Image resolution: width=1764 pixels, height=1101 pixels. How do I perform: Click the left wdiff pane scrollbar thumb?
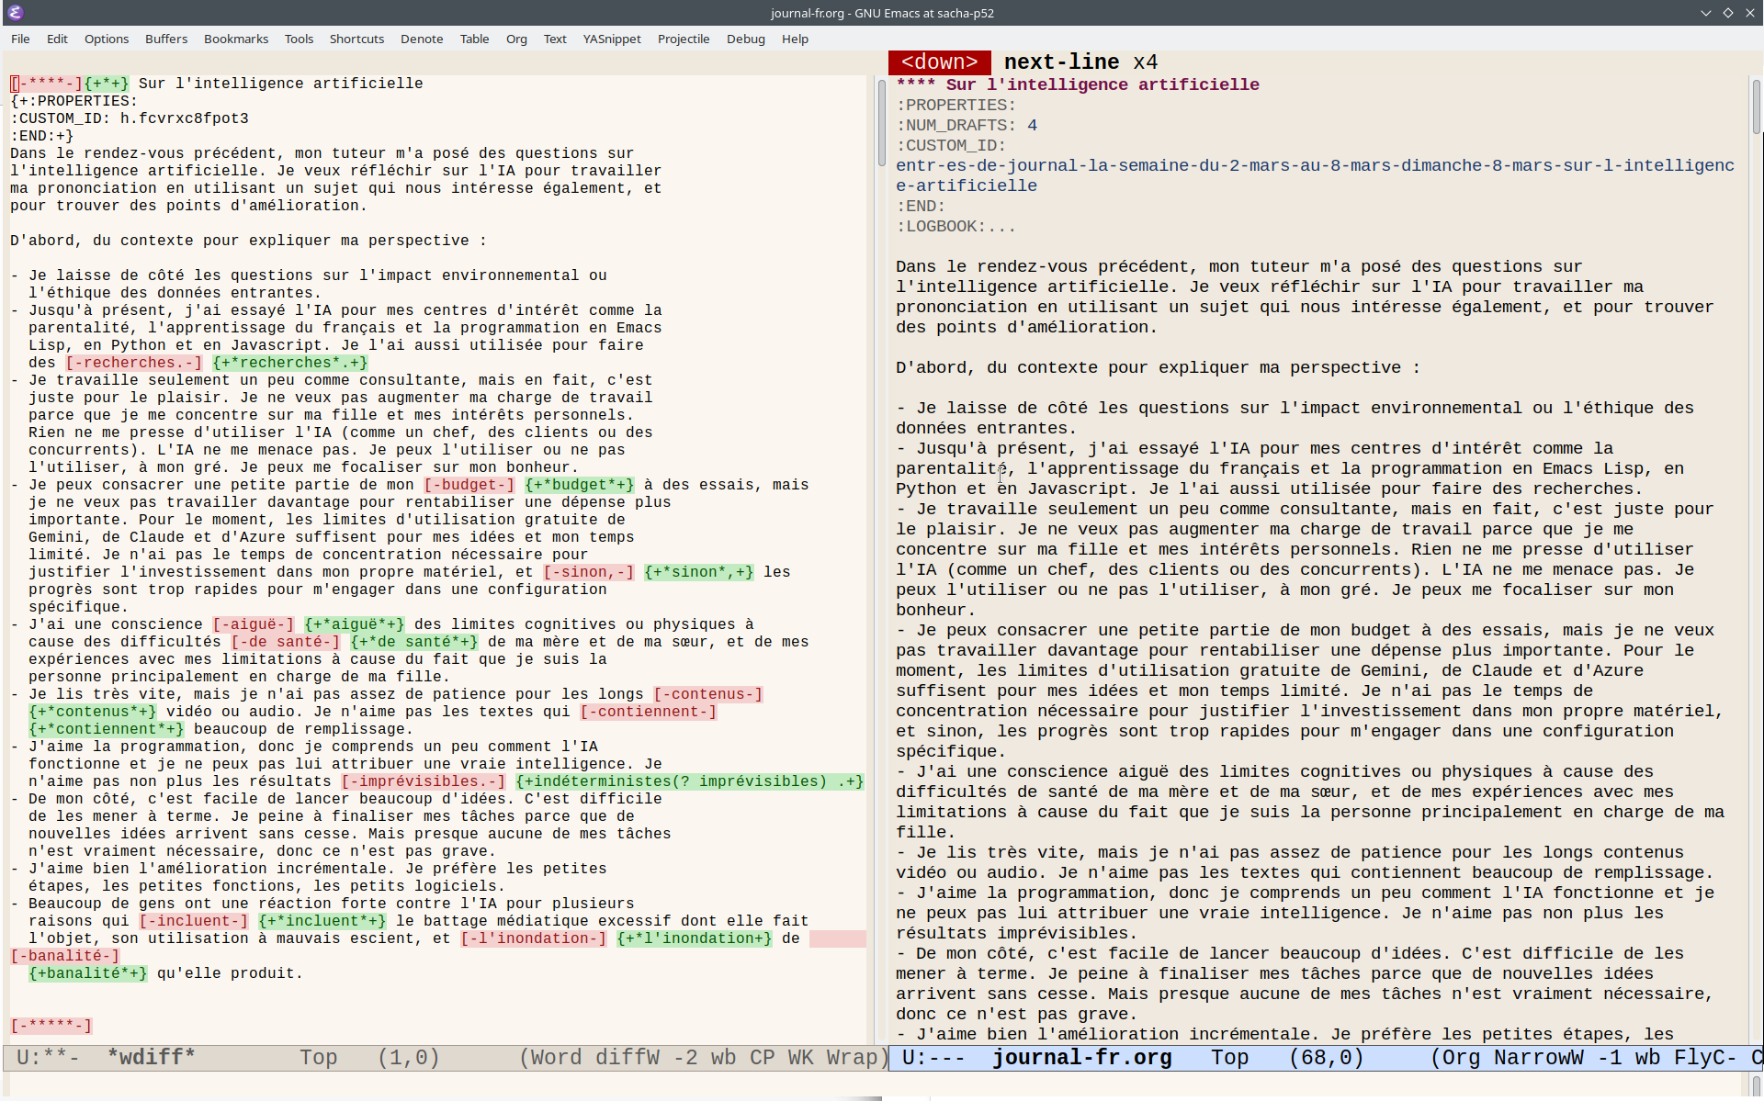(881, 124)
